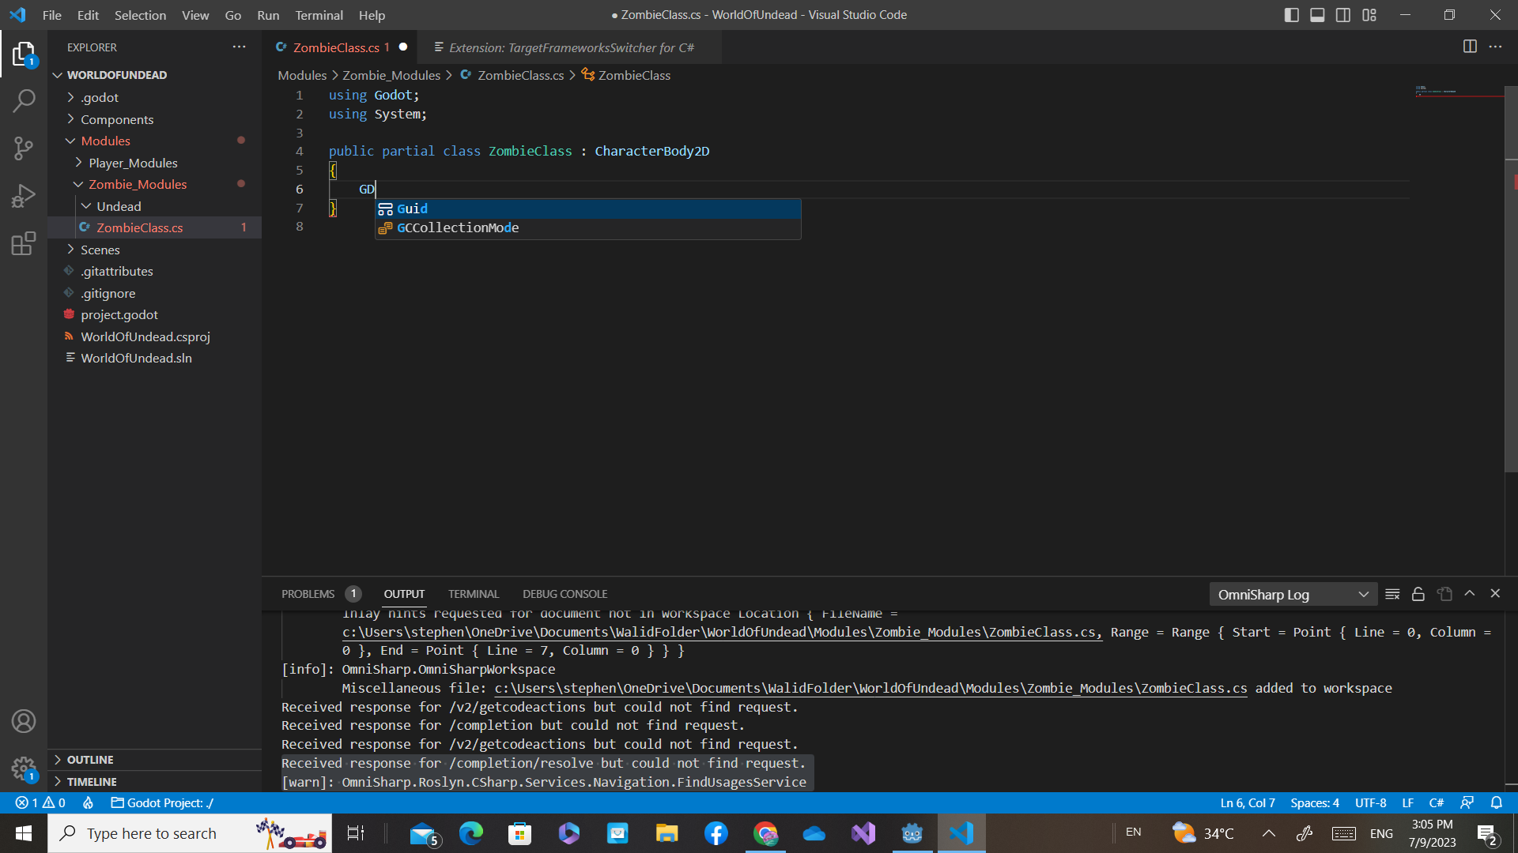Click the Accounts icon above settings

coord(25,721)
